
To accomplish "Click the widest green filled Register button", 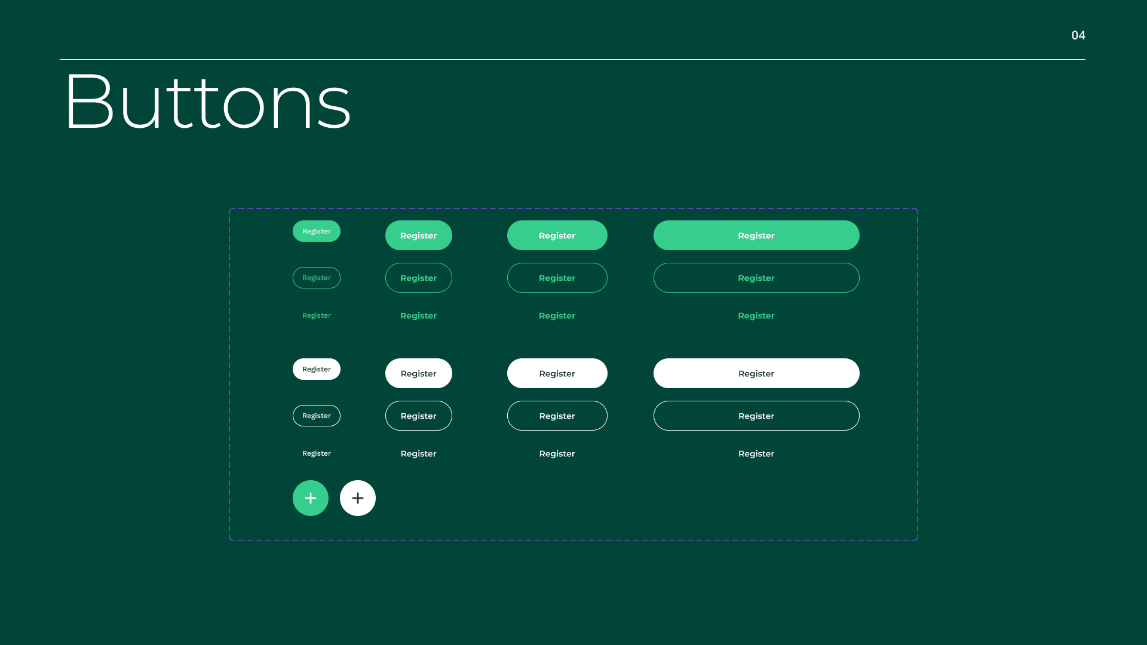I will [756, 235].
